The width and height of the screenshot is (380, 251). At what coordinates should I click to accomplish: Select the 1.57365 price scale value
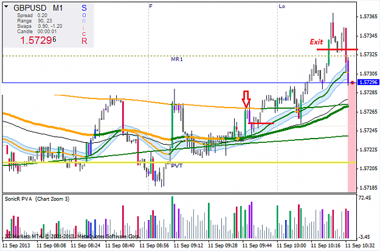pos(368,16)
